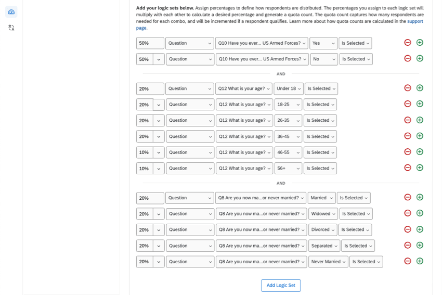Open Is Selected dropdown for Separated row

tap(356, 246)
